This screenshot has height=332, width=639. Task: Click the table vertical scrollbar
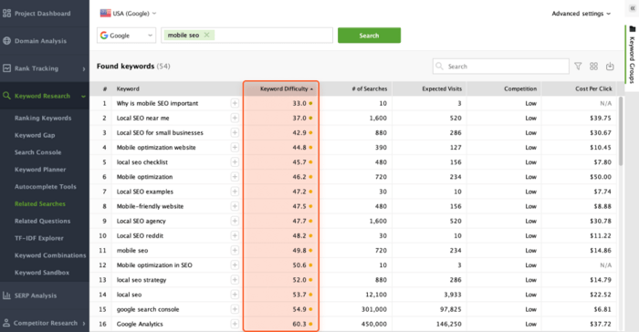coord(621,131)
